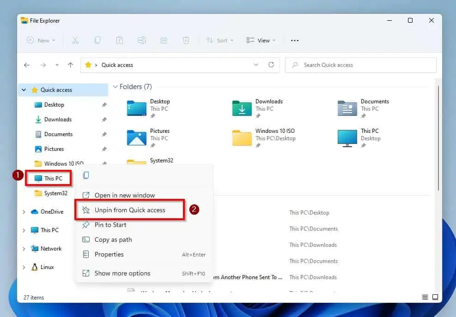Open recent locations dropdown chevron

click(x=57, y=65)
